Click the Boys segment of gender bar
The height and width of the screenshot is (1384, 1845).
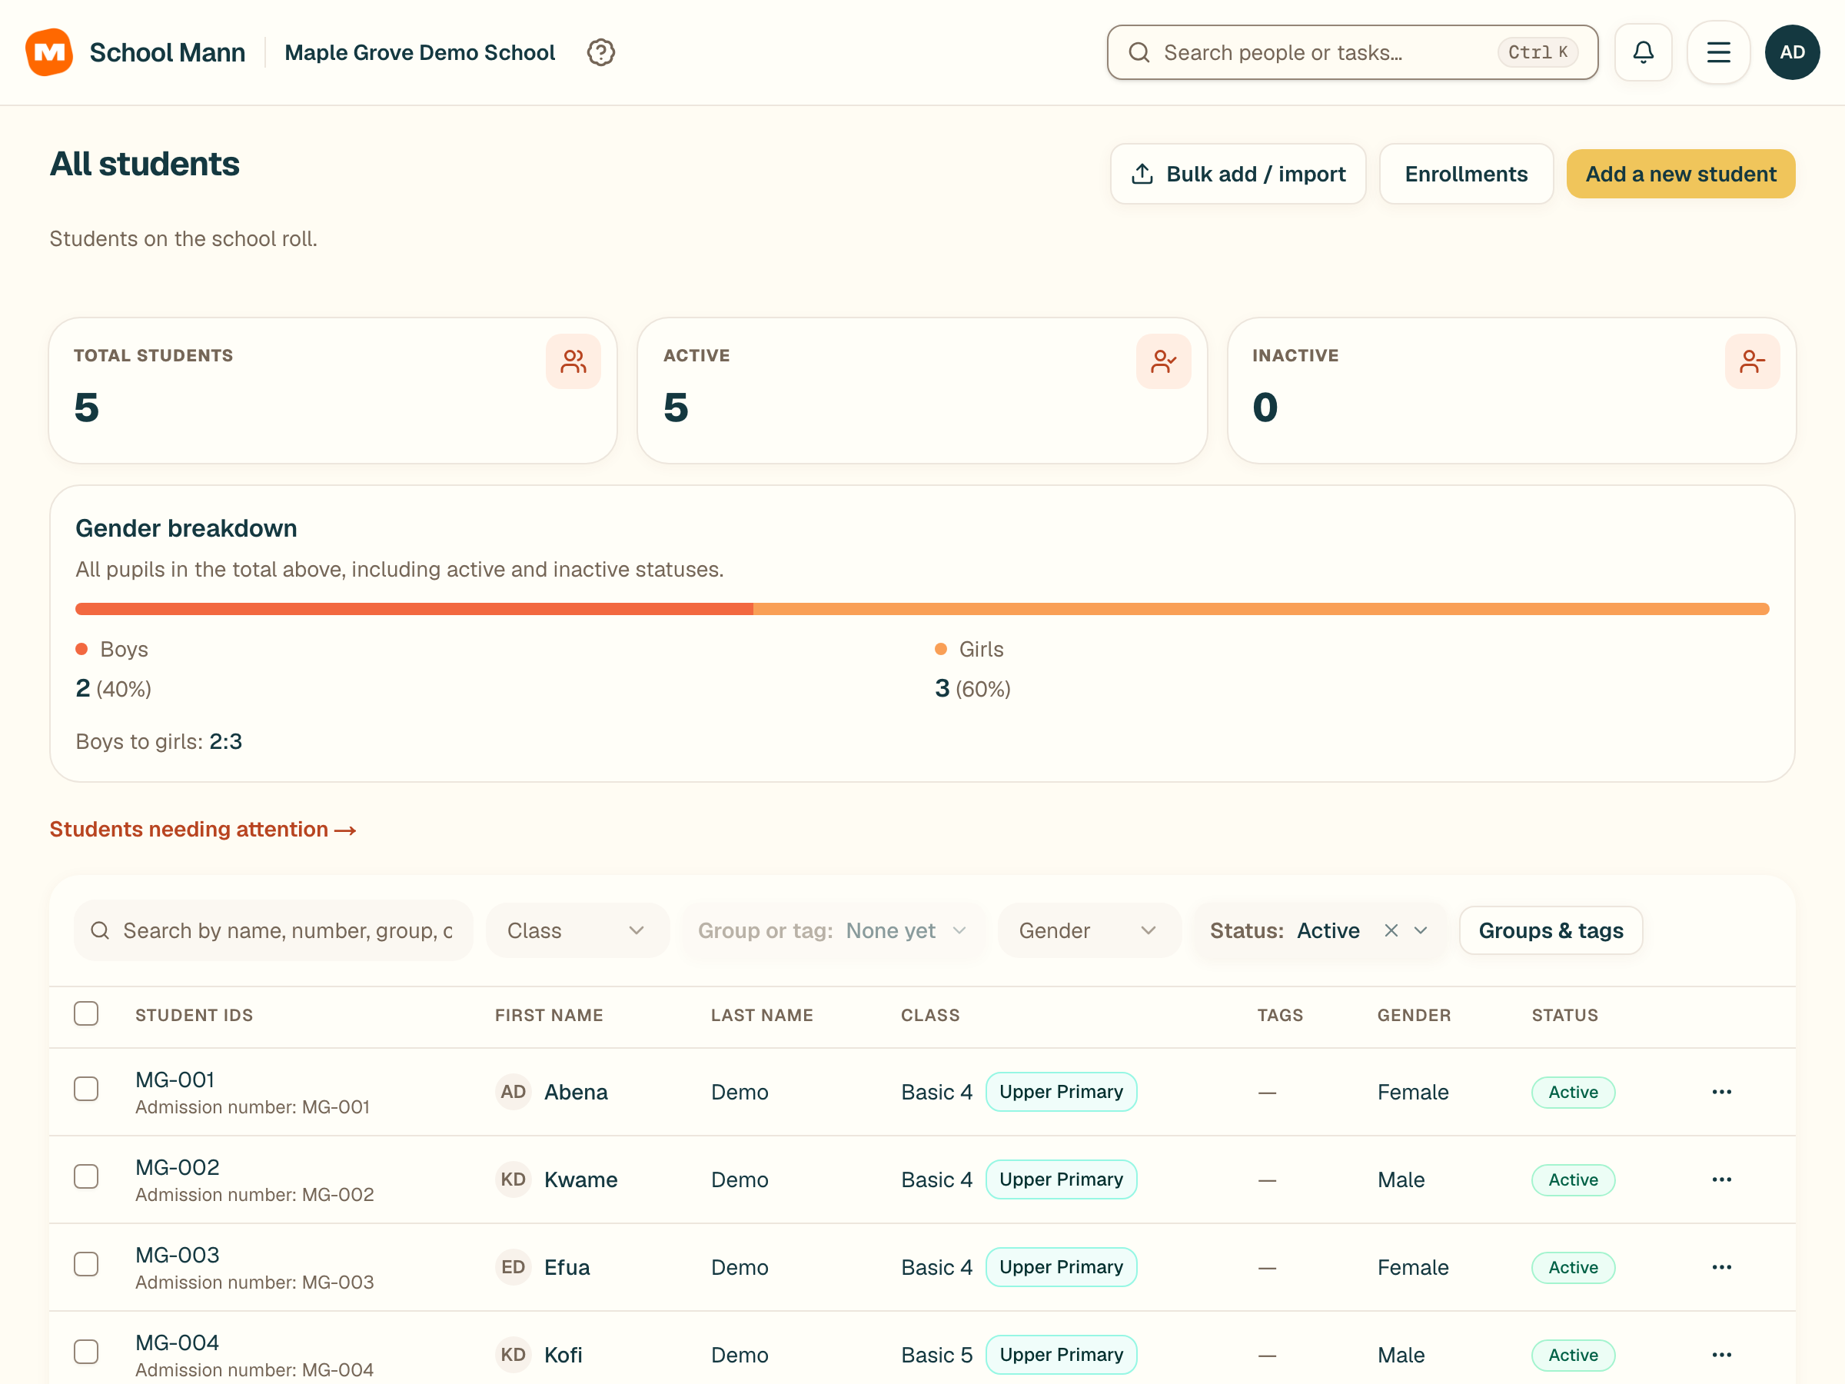414,609
